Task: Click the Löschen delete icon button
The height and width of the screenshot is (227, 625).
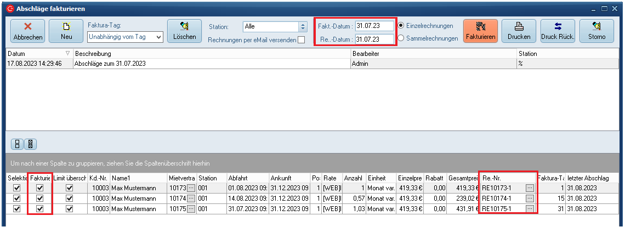Action: [184, 31]
